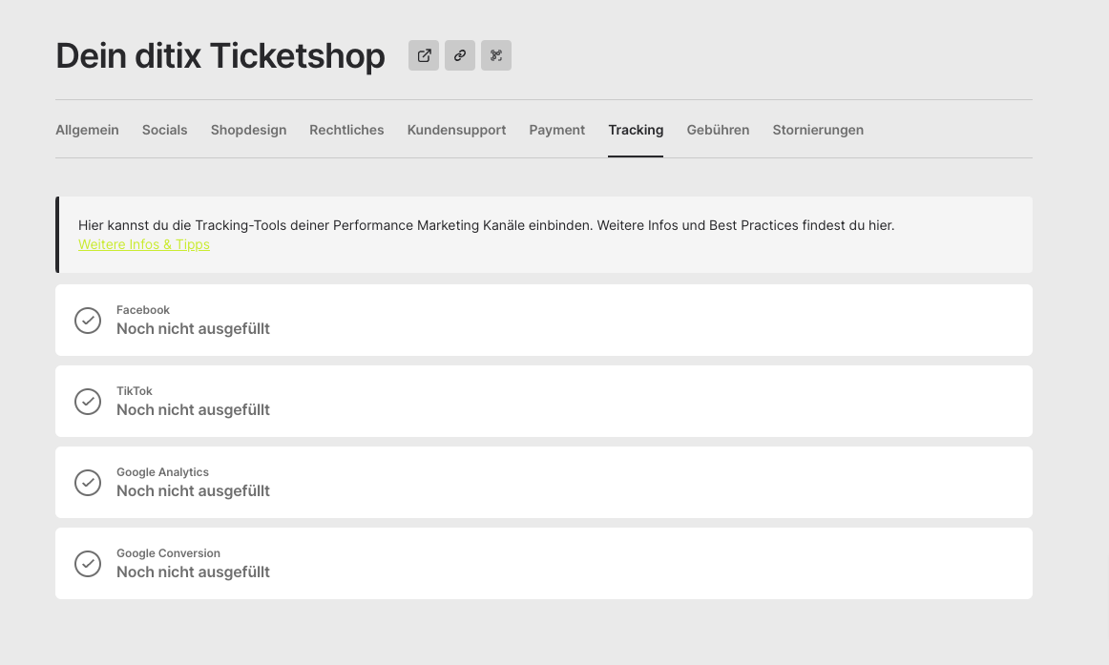The image size is (1109, 665).
Task: Click the Facebook checkmark circle icon
Action: point(88,321)
